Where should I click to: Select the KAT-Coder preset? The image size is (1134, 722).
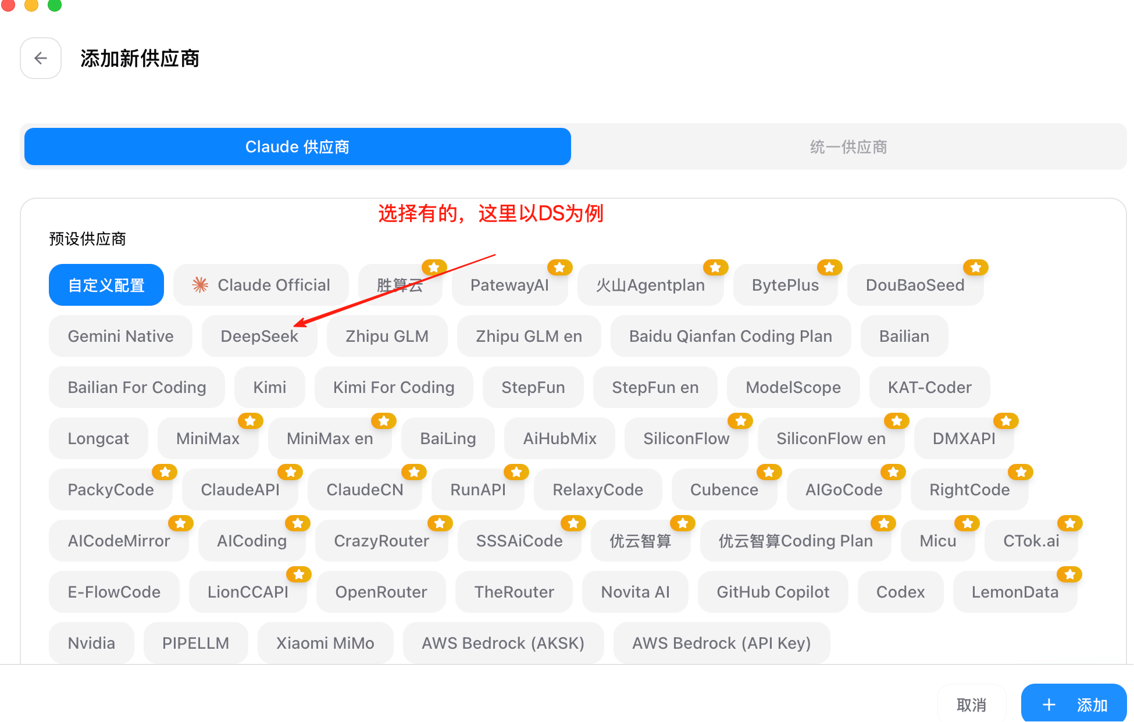(929, 387)
